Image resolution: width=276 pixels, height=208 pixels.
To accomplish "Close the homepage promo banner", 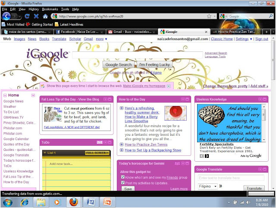I will (x=169, y=86).
